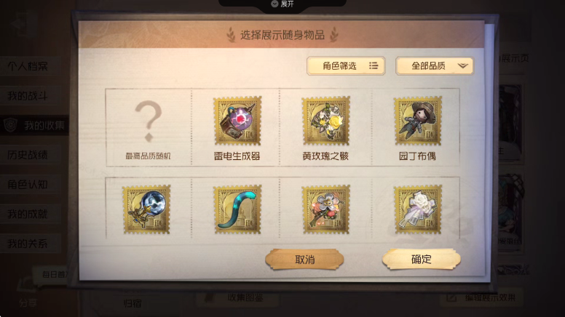
Task: Open the 全部品质 quality dropdown
Action: tap(435, 66)
